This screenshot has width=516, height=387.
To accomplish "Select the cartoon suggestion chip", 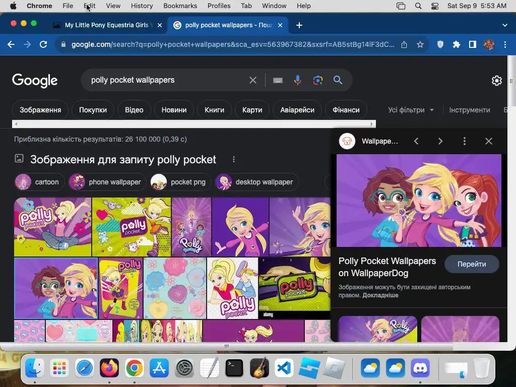I will (x=39, y=182).
